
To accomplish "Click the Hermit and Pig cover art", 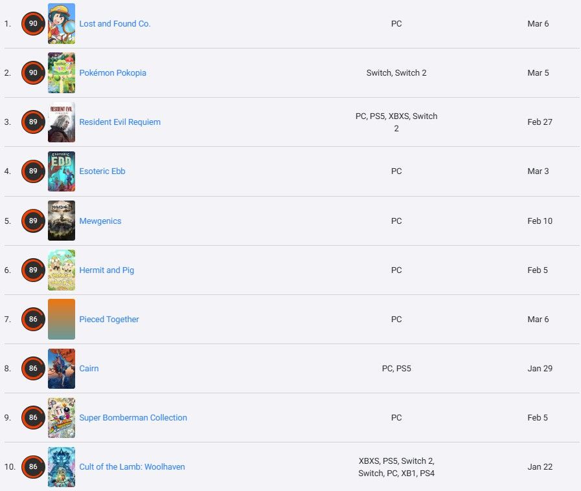I will point(62,270).
